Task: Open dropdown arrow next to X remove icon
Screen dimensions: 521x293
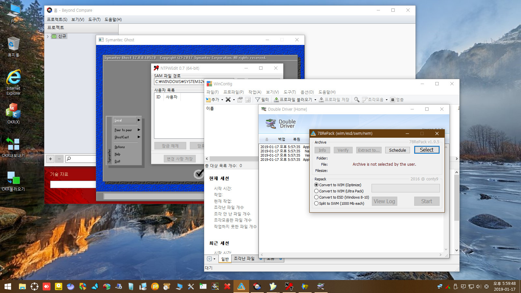Action: pos(234,100)
